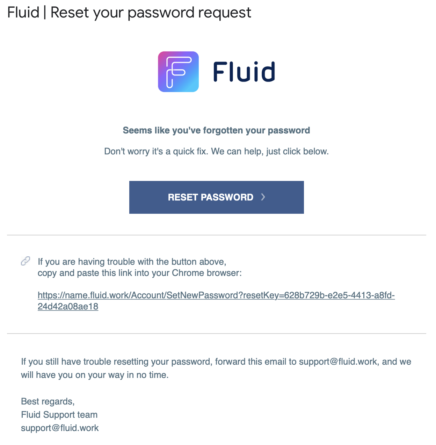Screen dimensions: 436x445
Task: Open the SetNewPassword reset key link
Action: pos(216,296)
